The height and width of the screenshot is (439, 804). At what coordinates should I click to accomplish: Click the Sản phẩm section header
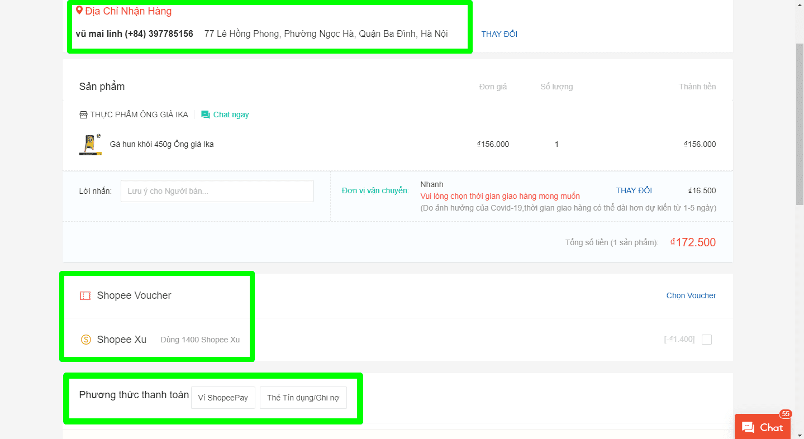[x=102, y=87]
